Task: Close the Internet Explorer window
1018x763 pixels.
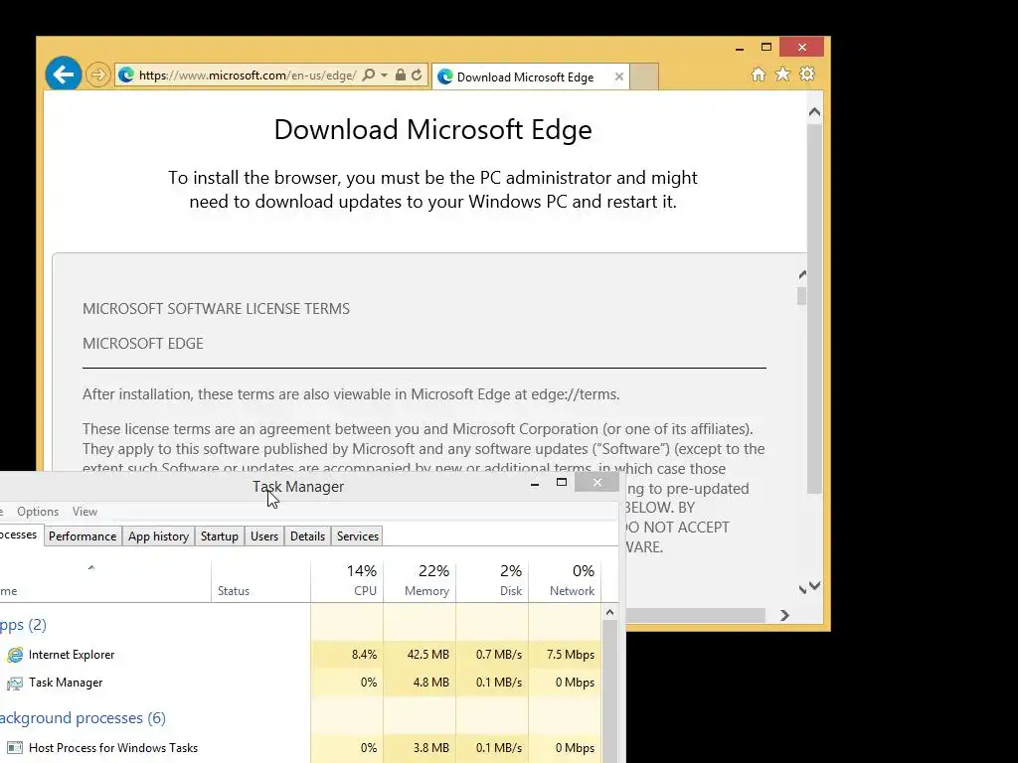Action: [802, 48]
